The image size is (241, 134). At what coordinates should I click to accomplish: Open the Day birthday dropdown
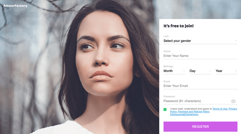(x=200, y=71)
